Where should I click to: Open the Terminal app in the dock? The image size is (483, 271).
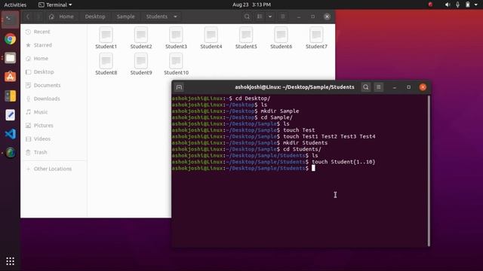coord(10,20)
